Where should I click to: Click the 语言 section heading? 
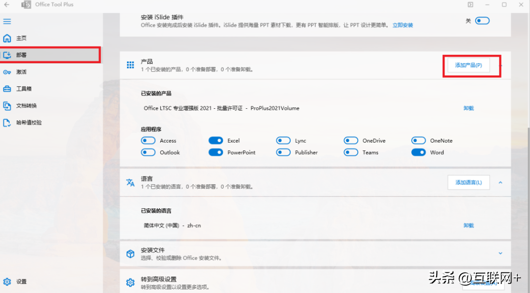(147, 179)
